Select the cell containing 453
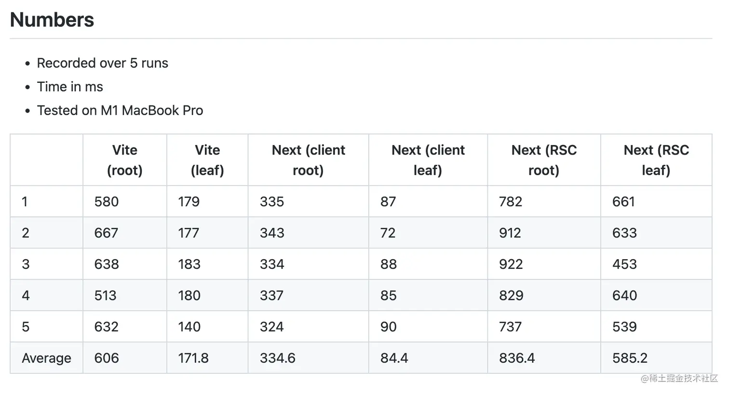This screenshot has height=394, width=729. click(x=624, y=264)
